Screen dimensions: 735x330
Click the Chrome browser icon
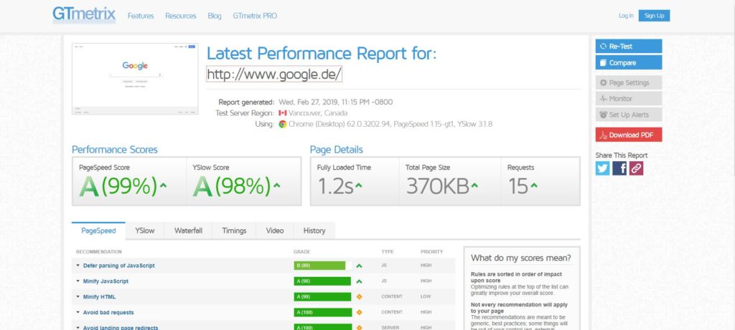(283, 124)
